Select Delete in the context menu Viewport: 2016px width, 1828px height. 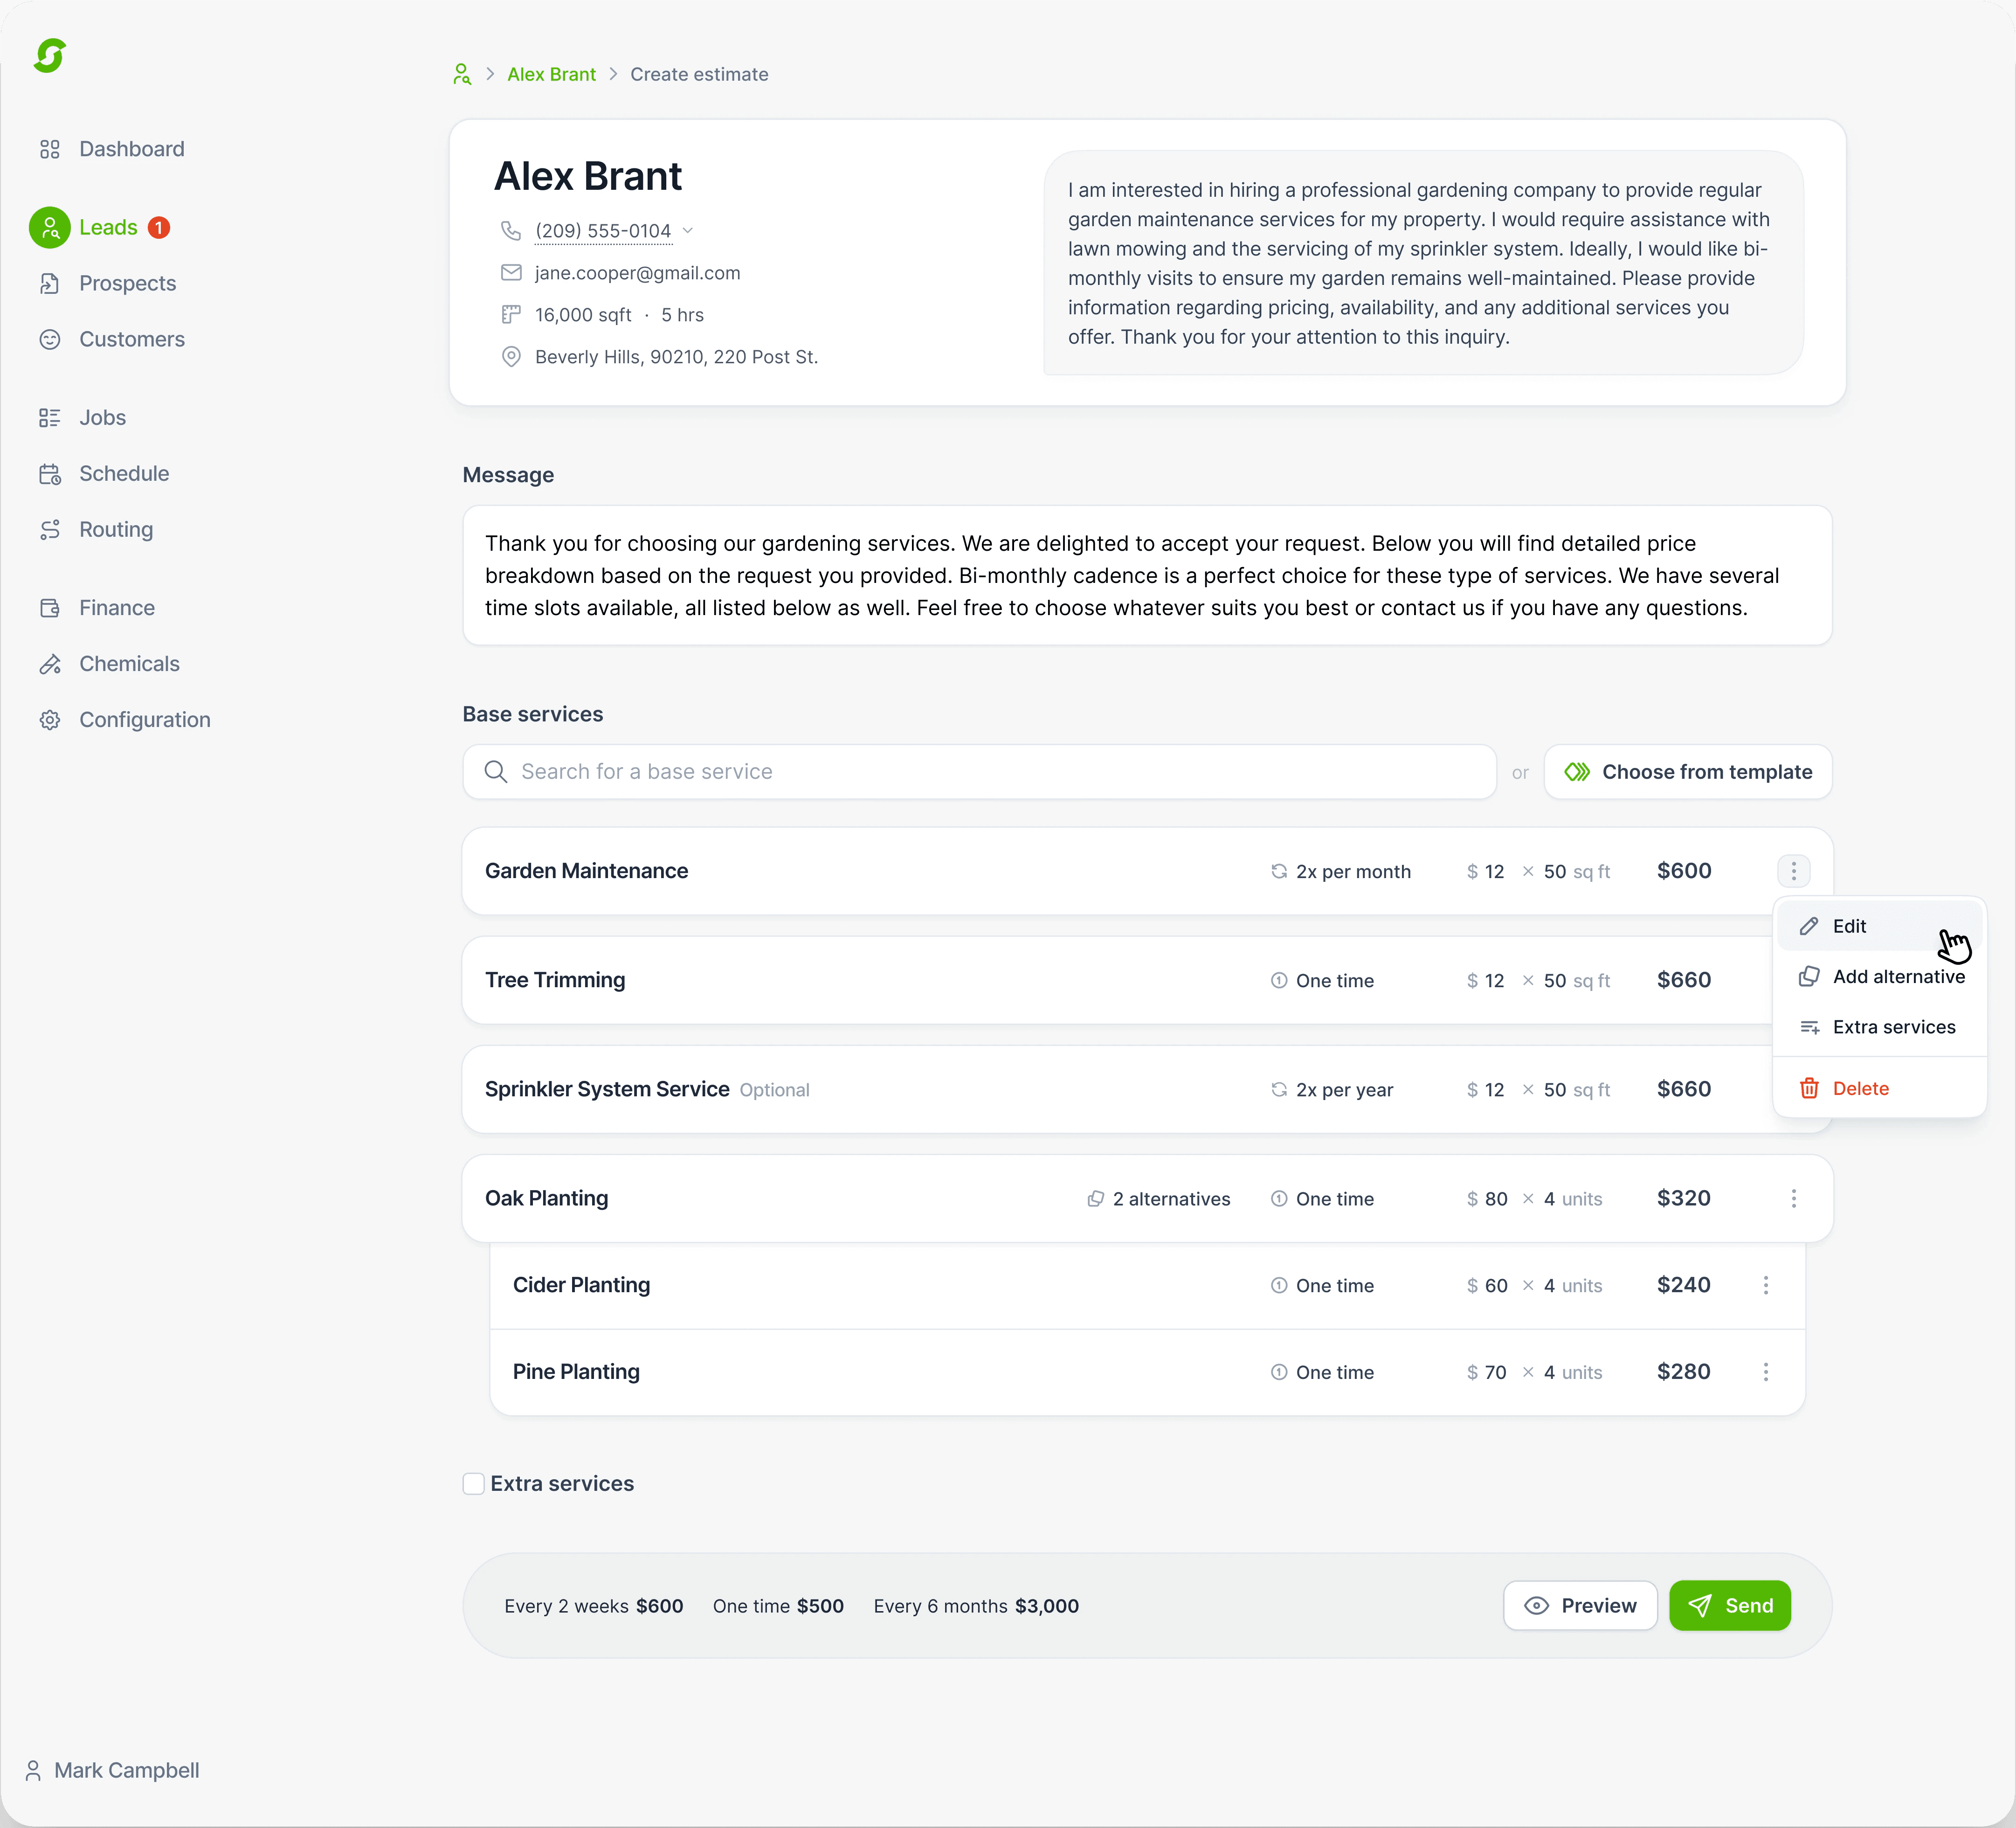pos(1859,1089)
